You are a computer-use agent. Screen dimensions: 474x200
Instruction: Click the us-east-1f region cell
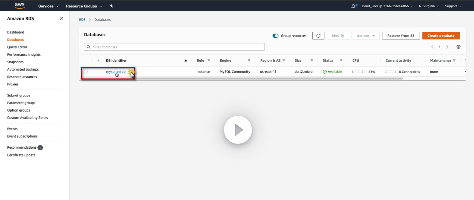(x=268, y=72)
